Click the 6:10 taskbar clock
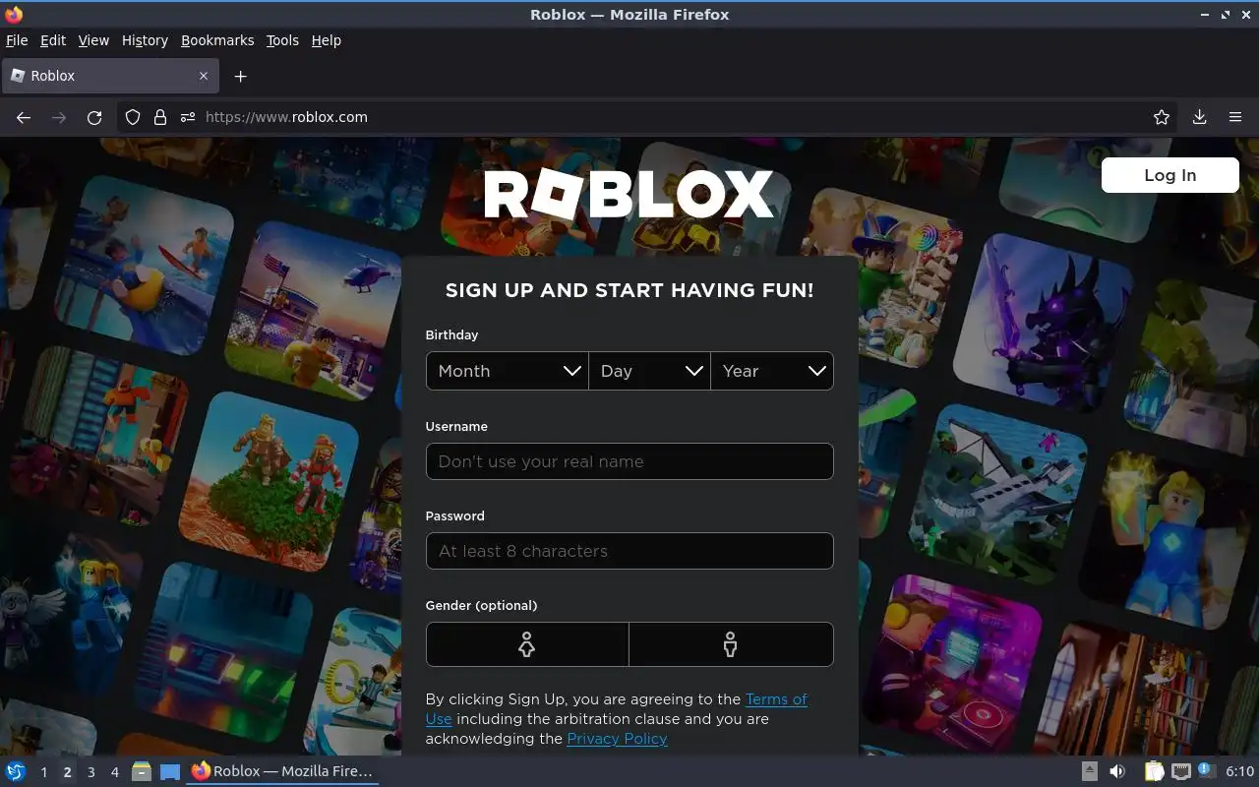1259x787 pixels. pyautogui.click(x=1240, y=771)
